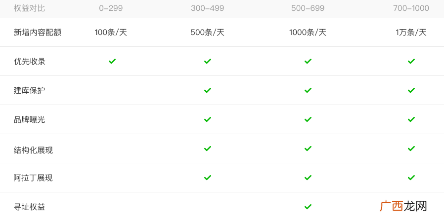This screenshot has width=444, height=220.
Task: Click the 寻址权益 row label
Action: (30, 207)
